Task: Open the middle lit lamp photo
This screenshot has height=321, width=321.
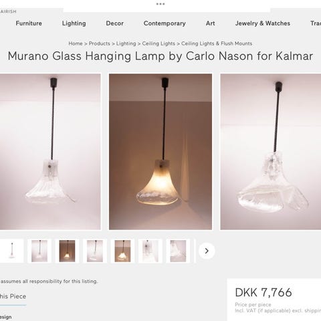Action: click(x=160, y=152)
